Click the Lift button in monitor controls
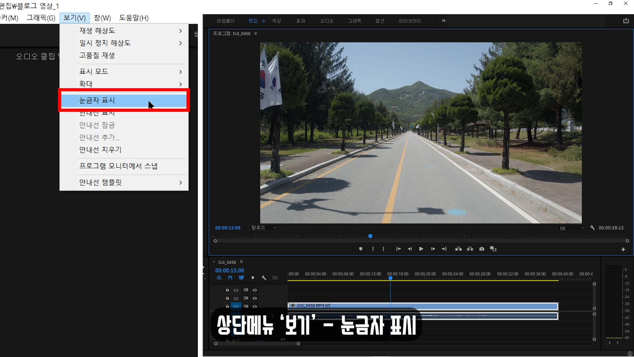 458,249
